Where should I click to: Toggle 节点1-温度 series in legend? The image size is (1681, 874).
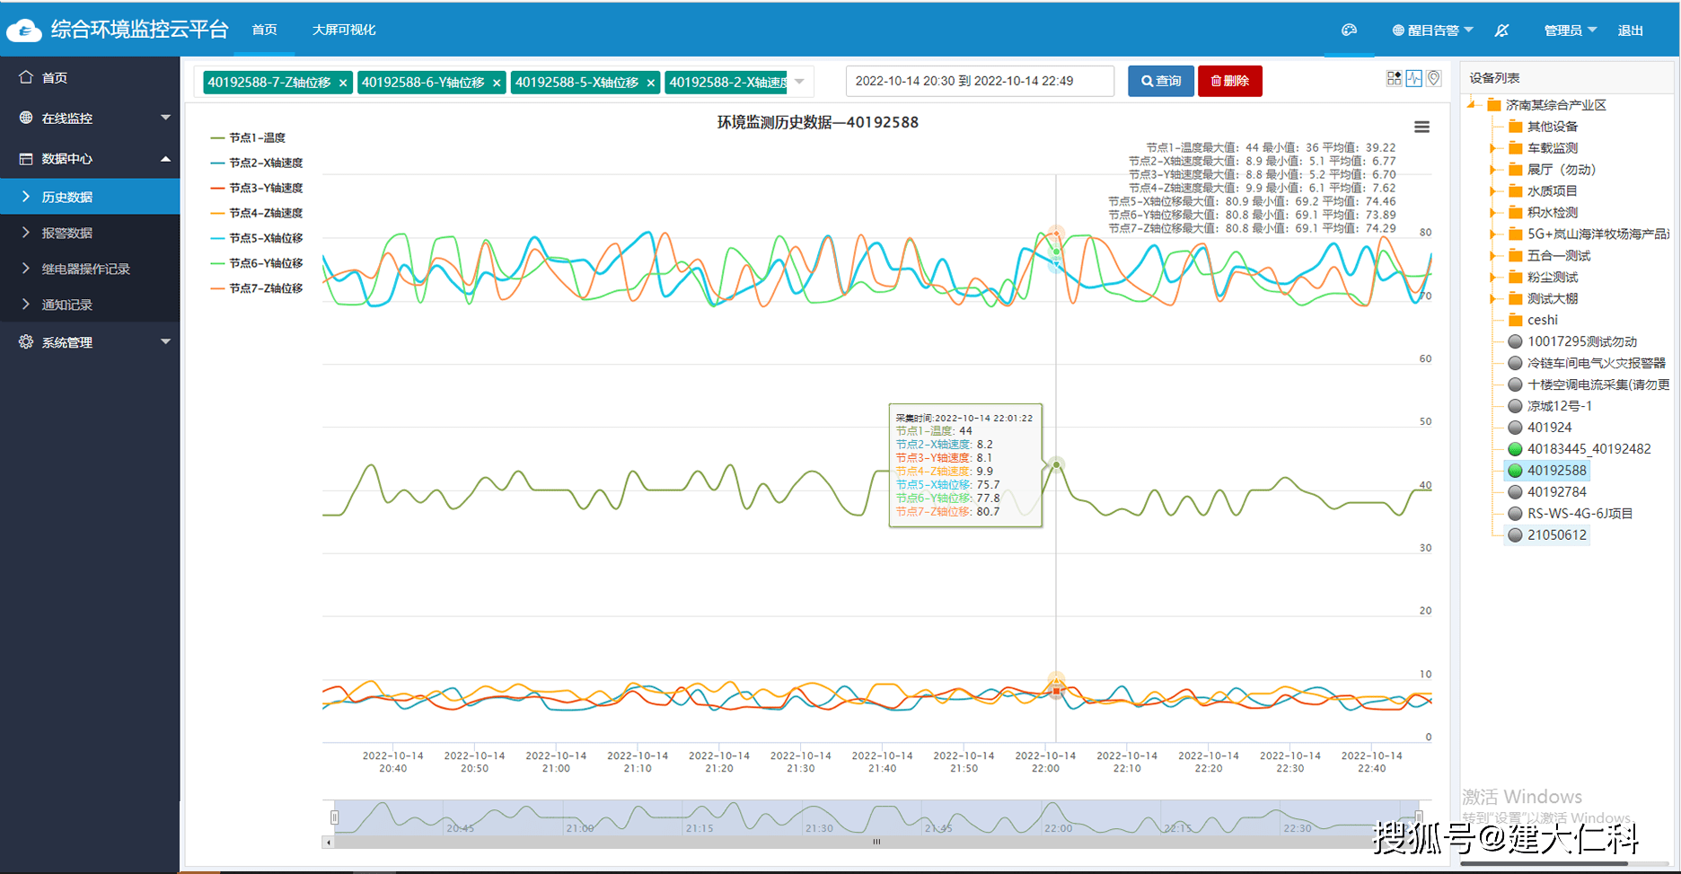[x=248, y=137]
